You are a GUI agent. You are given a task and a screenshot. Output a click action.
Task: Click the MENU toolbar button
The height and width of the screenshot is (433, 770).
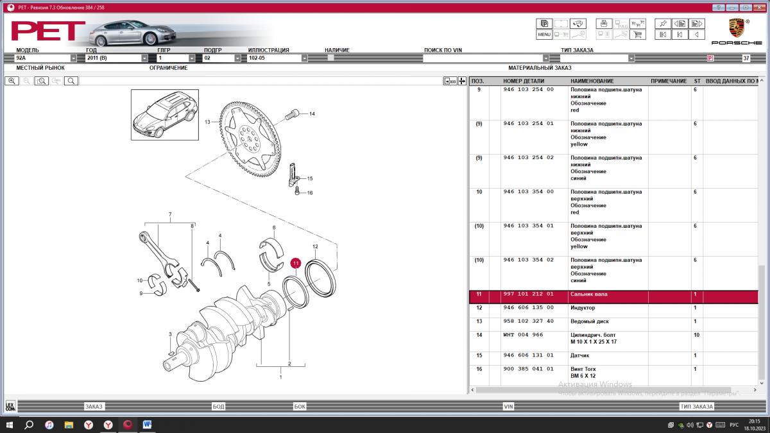[x=543, y=35]
